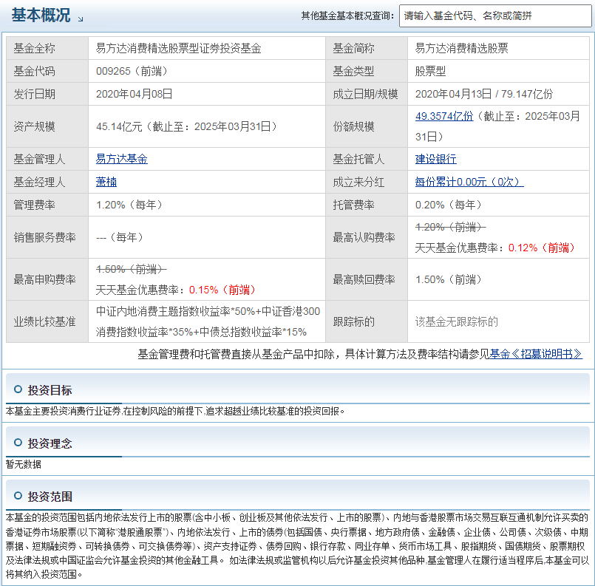This screenshot has width=595, height=586.
Task: Click the 业绩比较基准 label cell
Action: click(47, 321)
